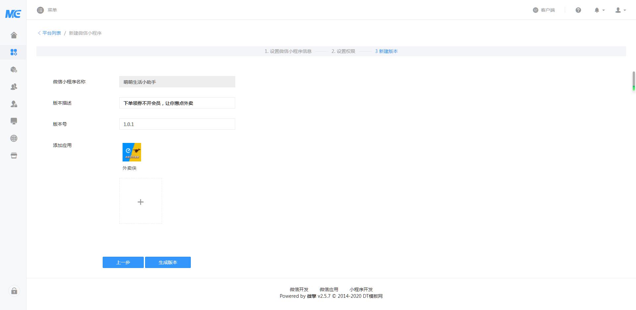Image resolution: width=636 pixels, height=310 pixels.
Task: Toggle the 菜单 menu button
Action: coord(47,10)
